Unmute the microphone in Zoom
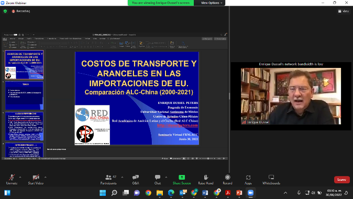The height and width of the screenshot is (199, 353). [12, 180]
